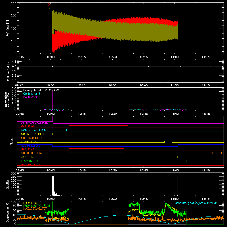Click the 4.4 tick on Roll period axis
The width and height of the screenshot is (227, 227).
pyautogui.click(x=14, y=62)
